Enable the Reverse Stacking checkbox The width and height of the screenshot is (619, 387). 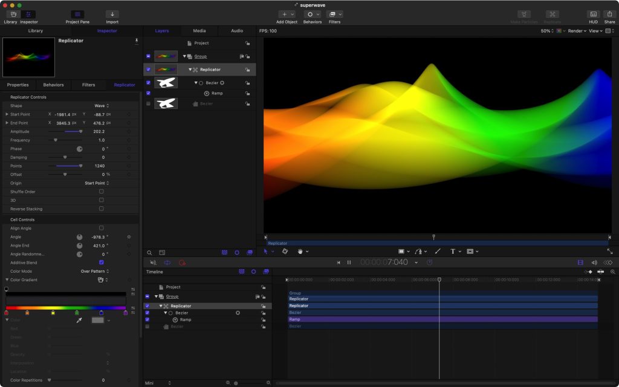point(101,209)
